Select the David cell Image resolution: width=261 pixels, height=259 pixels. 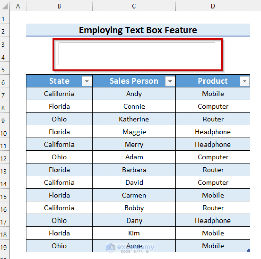pyautogui.click(x=134, y=182)
